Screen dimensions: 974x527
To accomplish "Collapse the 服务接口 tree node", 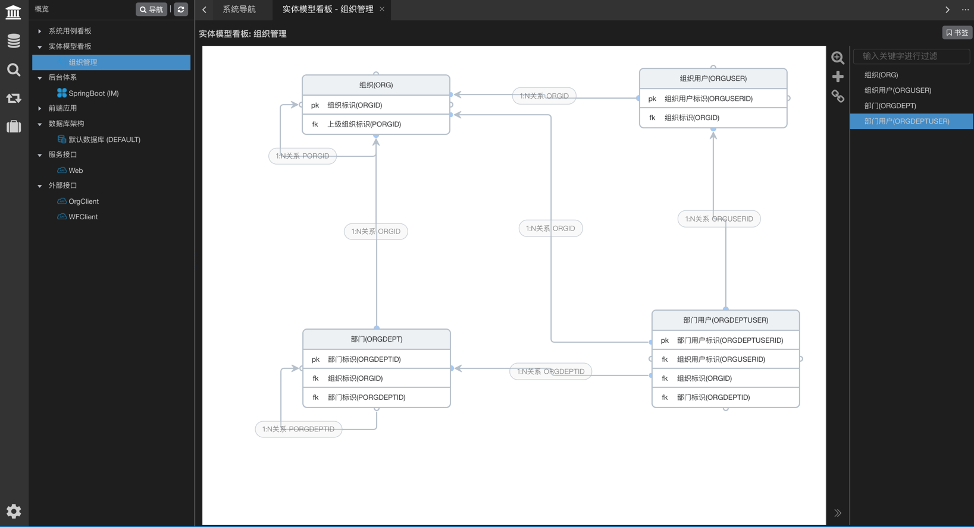I will coord(40,154).
